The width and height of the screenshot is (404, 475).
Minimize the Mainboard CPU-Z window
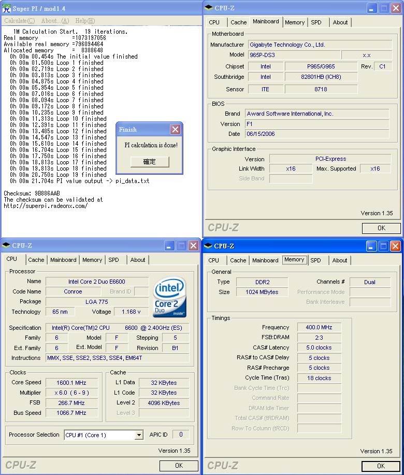click(x=371, y=8)
